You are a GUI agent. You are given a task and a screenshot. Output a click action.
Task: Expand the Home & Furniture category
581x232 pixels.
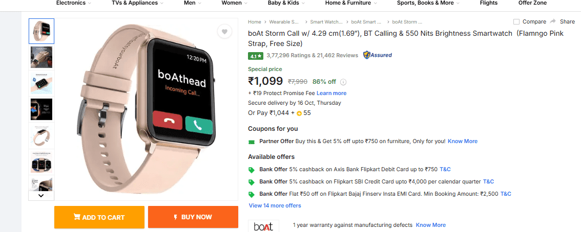click(351, 3)
